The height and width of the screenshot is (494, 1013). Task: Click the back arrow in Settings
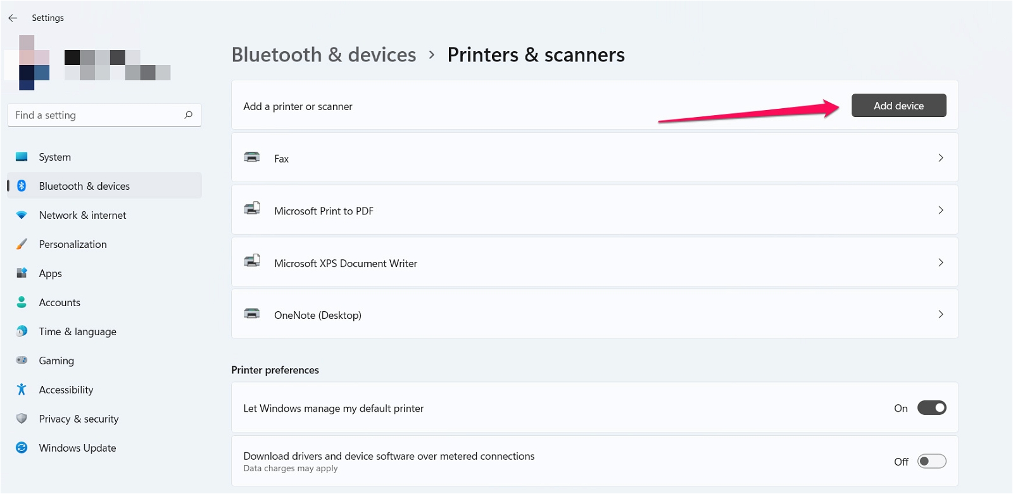(13, 18)
